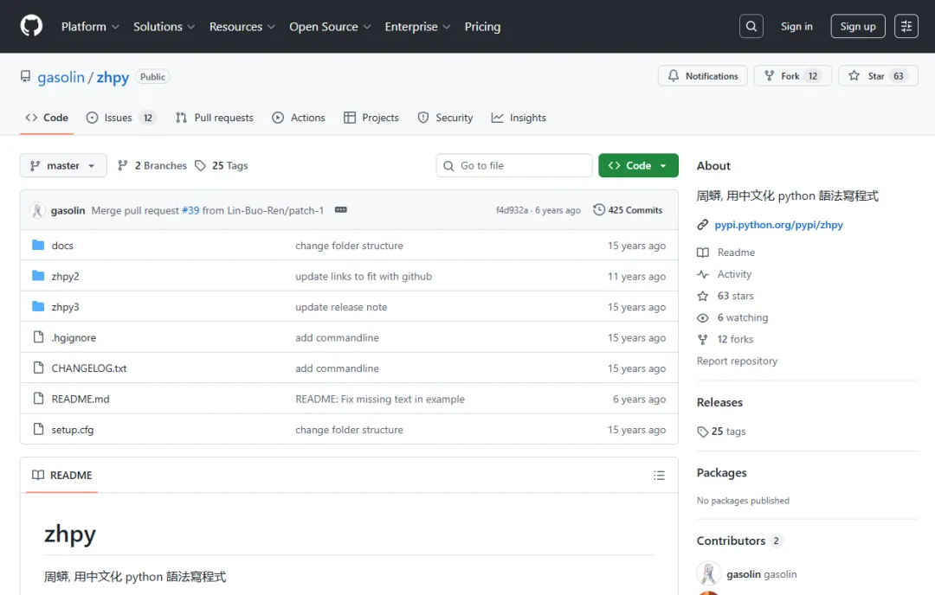The image size is (935, 595).
Task: Expand the Platform menu
Action: 90,27
